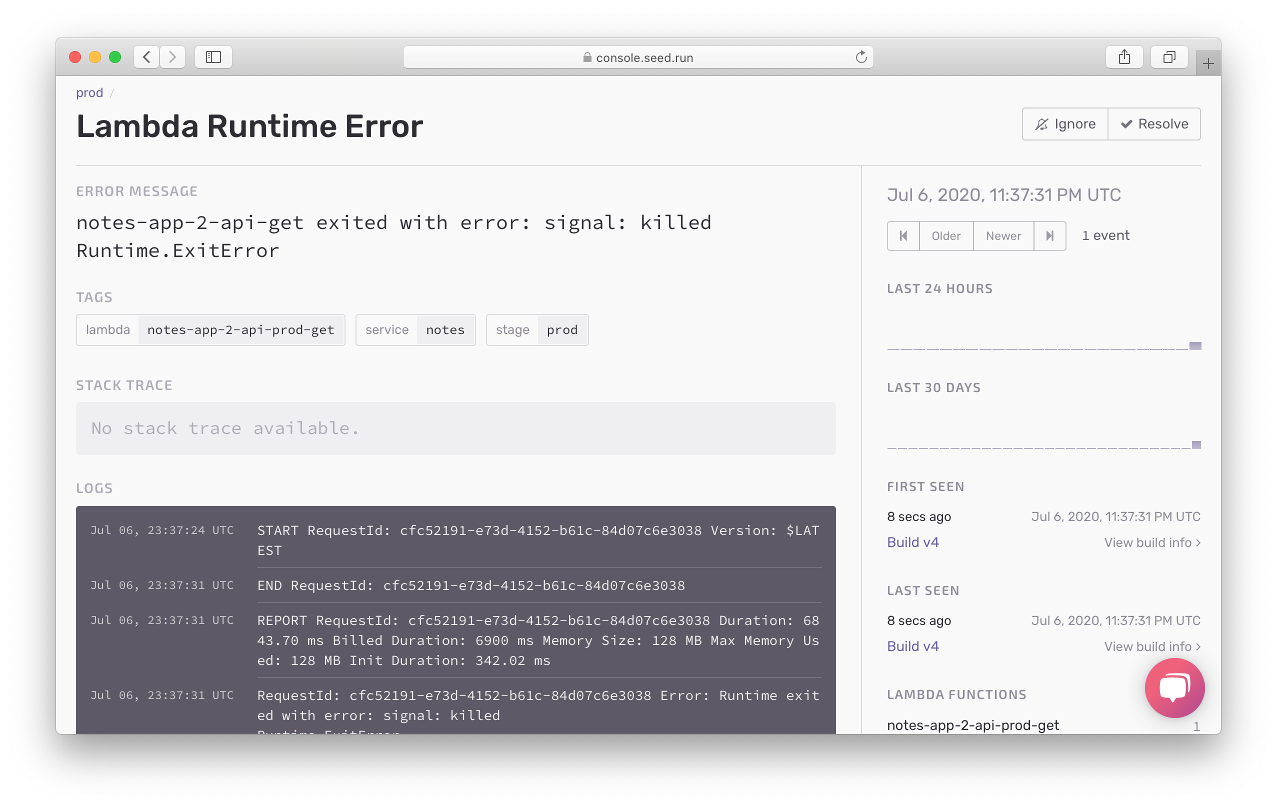Jump to the newest event icon

click(1049, 236)
